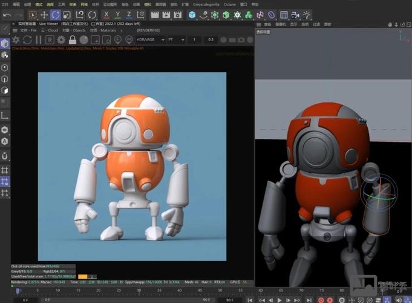Open the PT render mode dropdown
Image resolution: width=412 pixels, height=303 pixels.
(175, 39)
